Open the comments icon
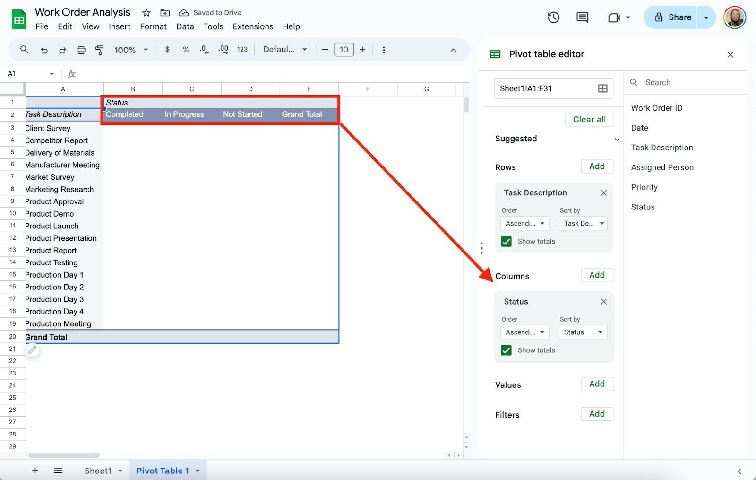This screenshot has width=756, height=480. (x=582, y=17)
